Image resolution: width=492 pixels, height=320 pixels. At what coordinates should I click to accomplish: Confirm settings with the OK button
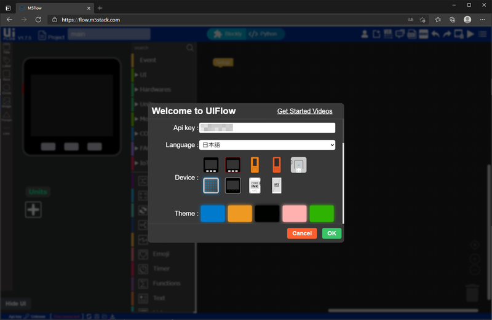point(331,233)
